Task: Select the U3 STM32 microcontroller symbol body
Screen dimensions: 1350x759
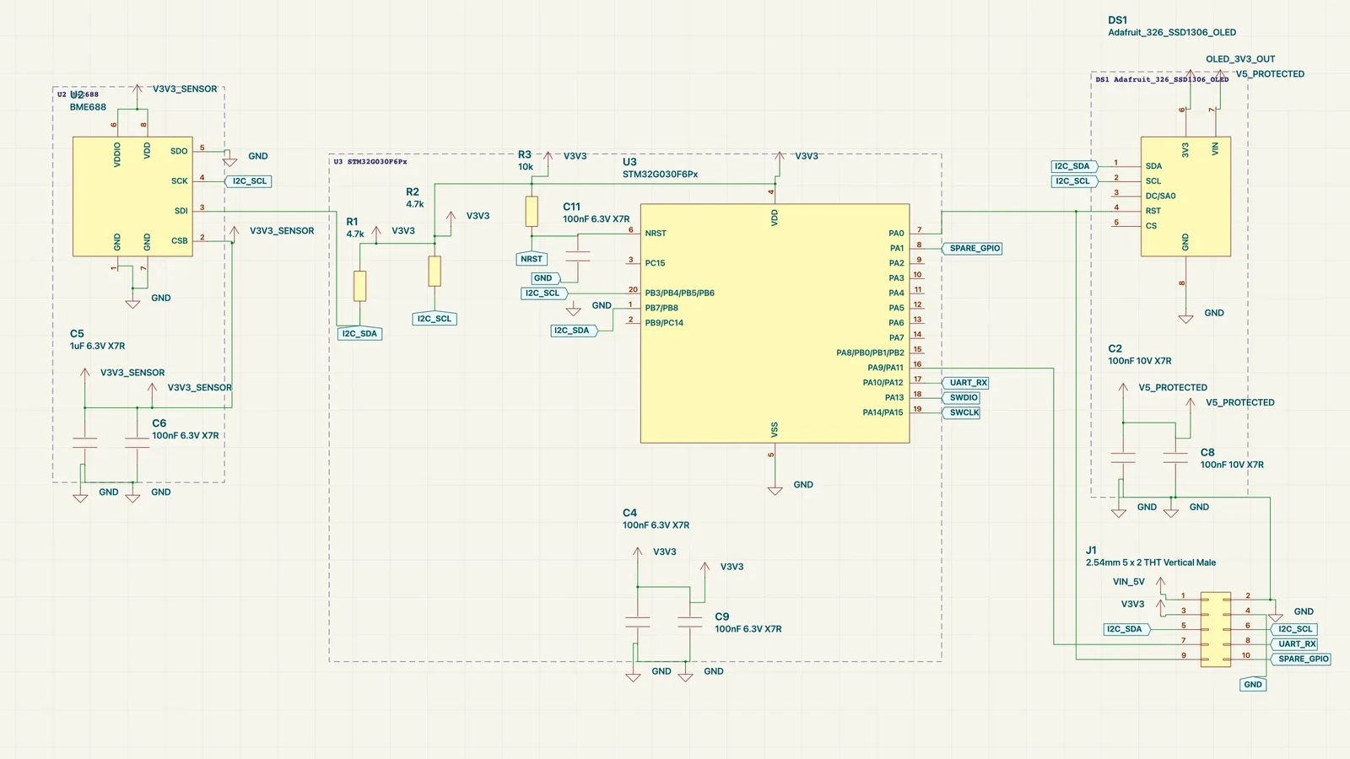Action: click(x=775, y=323)
